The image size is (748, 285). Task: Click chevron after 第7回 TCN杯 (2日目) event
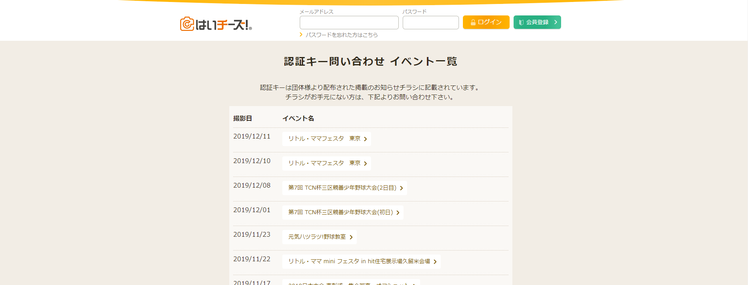tap(401, 188)
